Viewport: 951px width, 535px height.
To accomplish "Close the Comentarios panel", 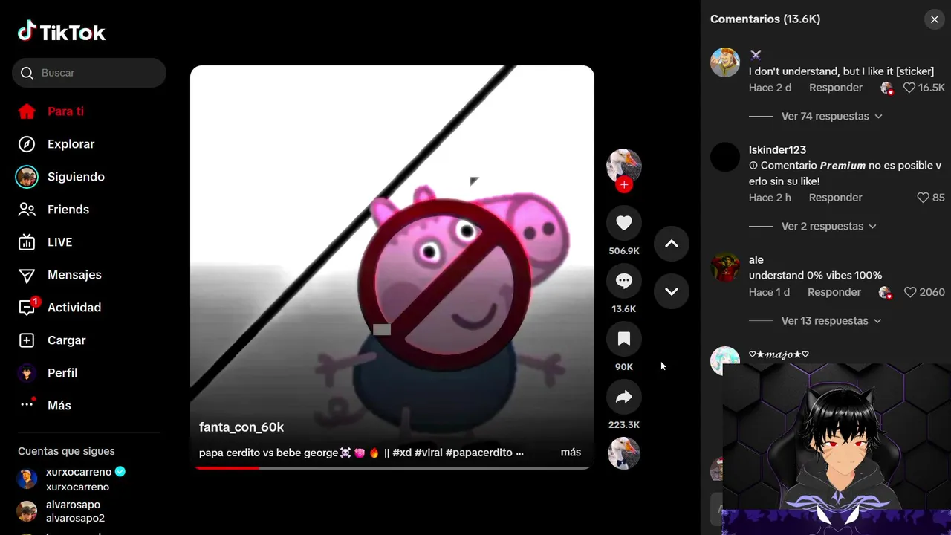I will click(x=935, y=19).
